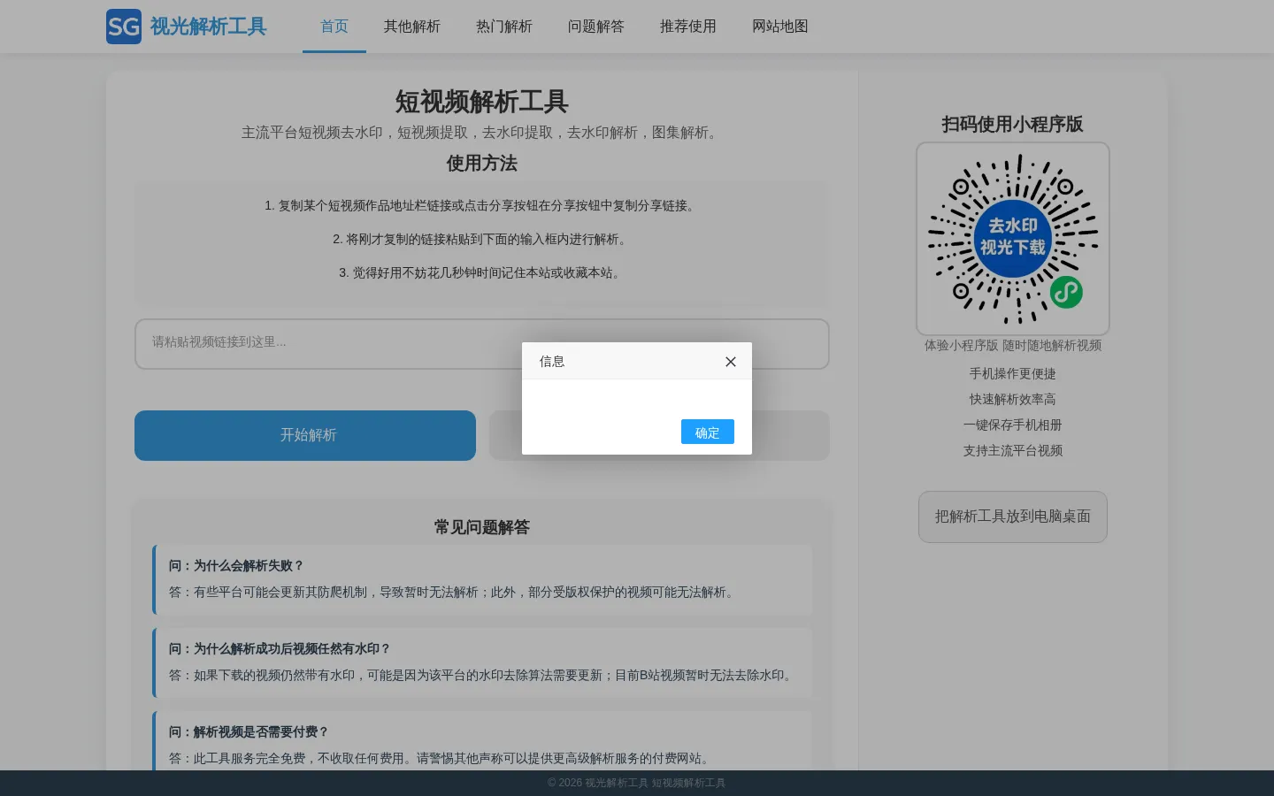Viewport: 1274px width, 796px height.
Task: Click instruction step 1 about 复制 分享链接
Action: pyautogui.click(x=482, y=205)
